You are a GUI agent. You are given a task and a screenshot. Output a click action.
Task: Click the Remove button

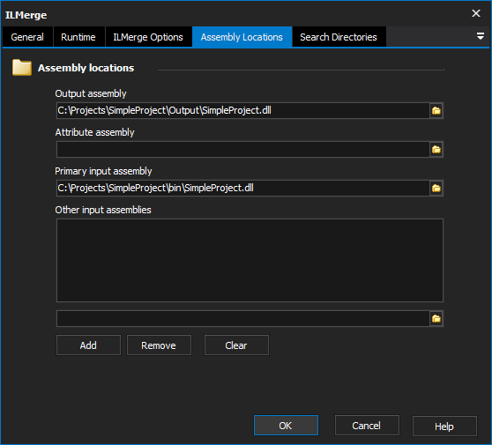(x=159, y=345)
